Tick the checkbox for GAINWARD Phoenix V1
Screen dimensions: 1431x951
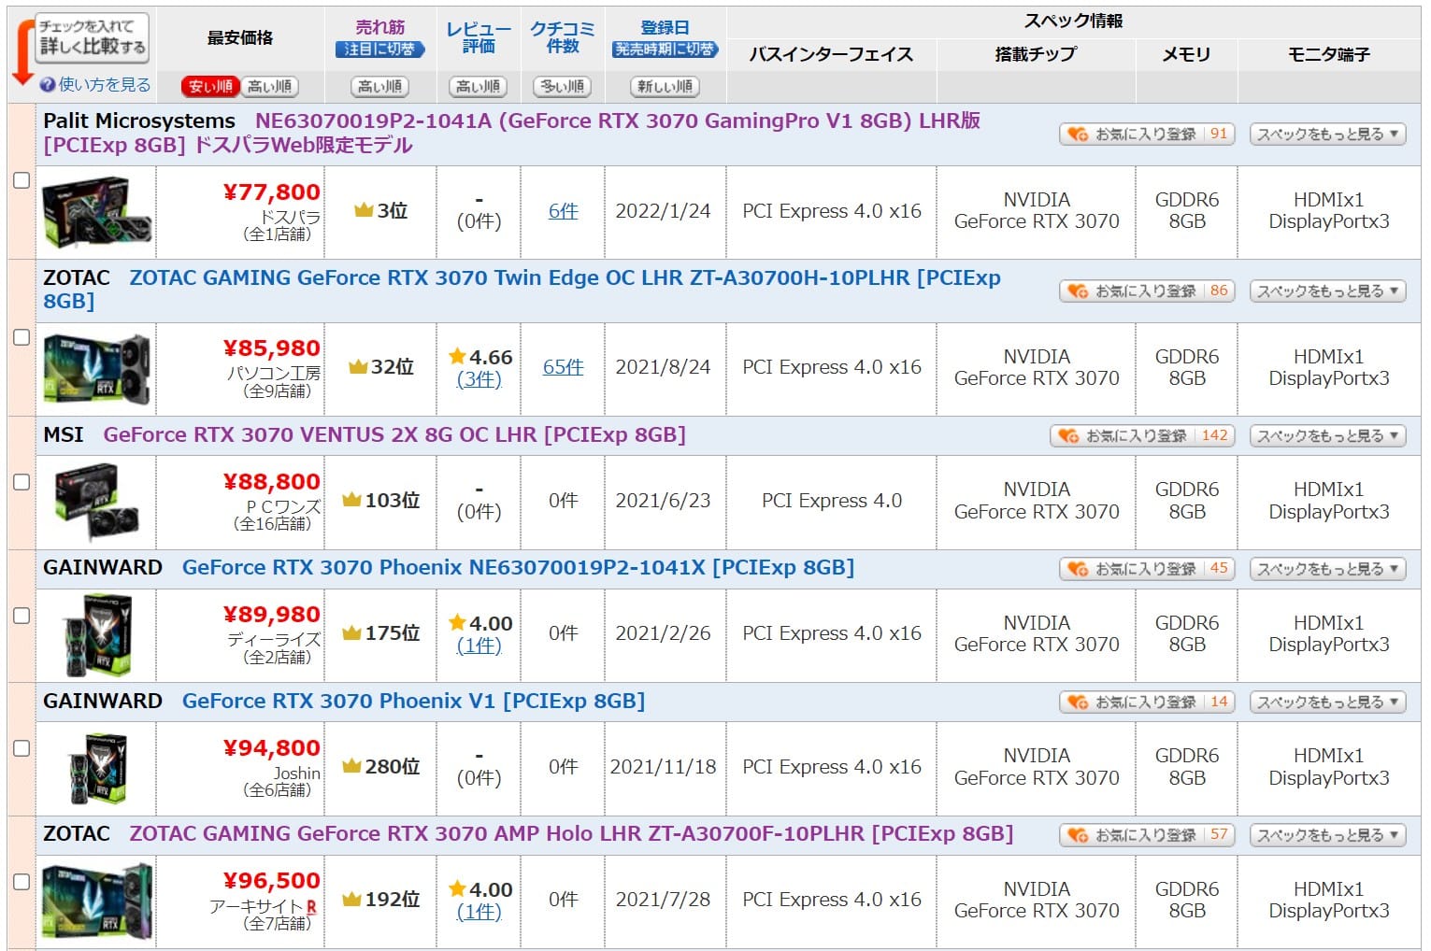(x=21, y=748)
